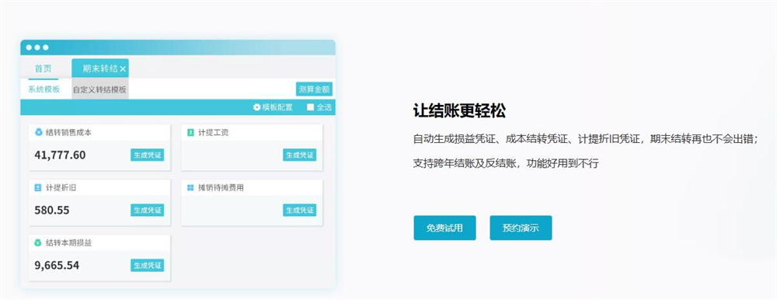Click the 结转本期损益 card title

pos(68,243)
